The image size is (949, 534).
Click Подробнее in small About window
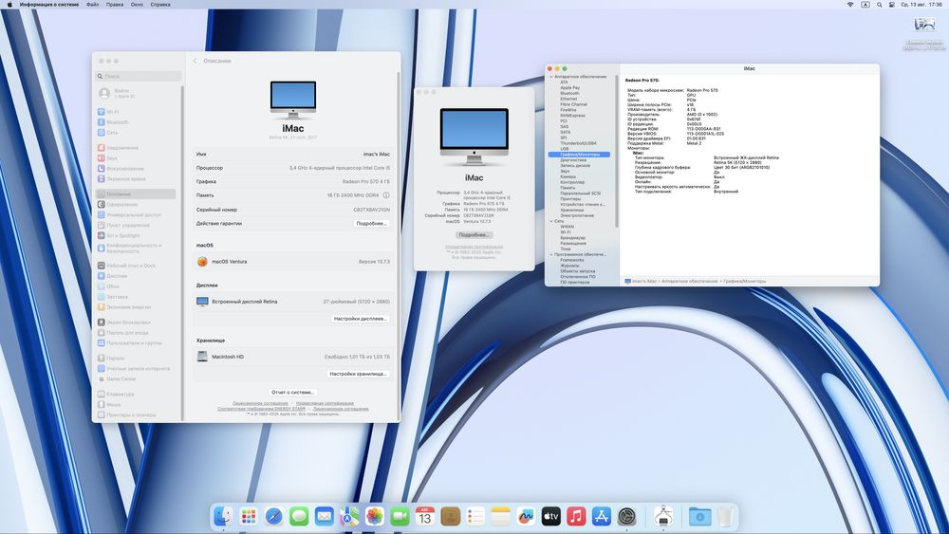474,234
